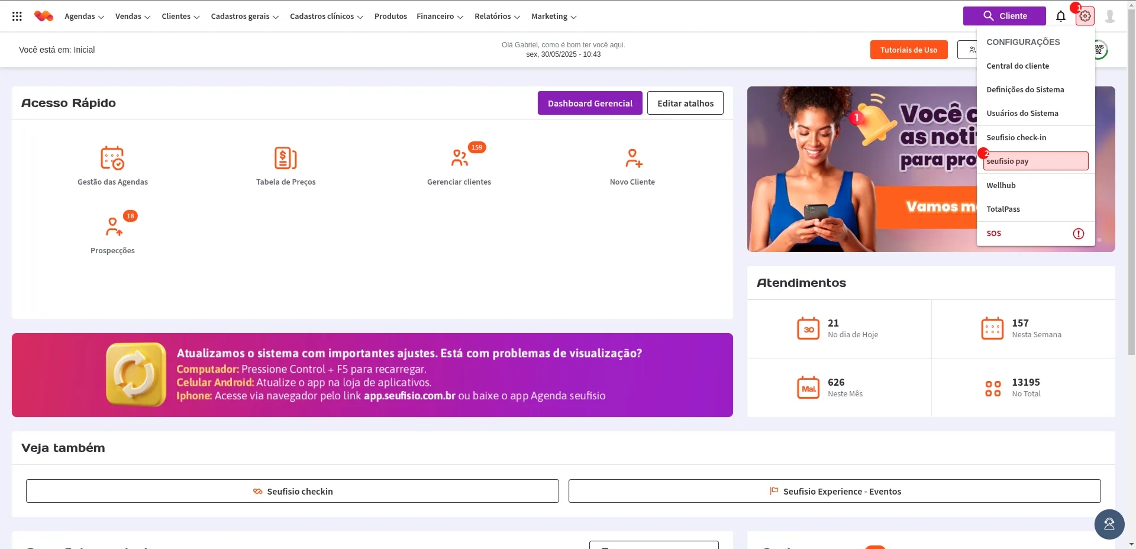Open the user profile avatar
This screenshot has width=1136, height=549.
tap(1109, 17)
